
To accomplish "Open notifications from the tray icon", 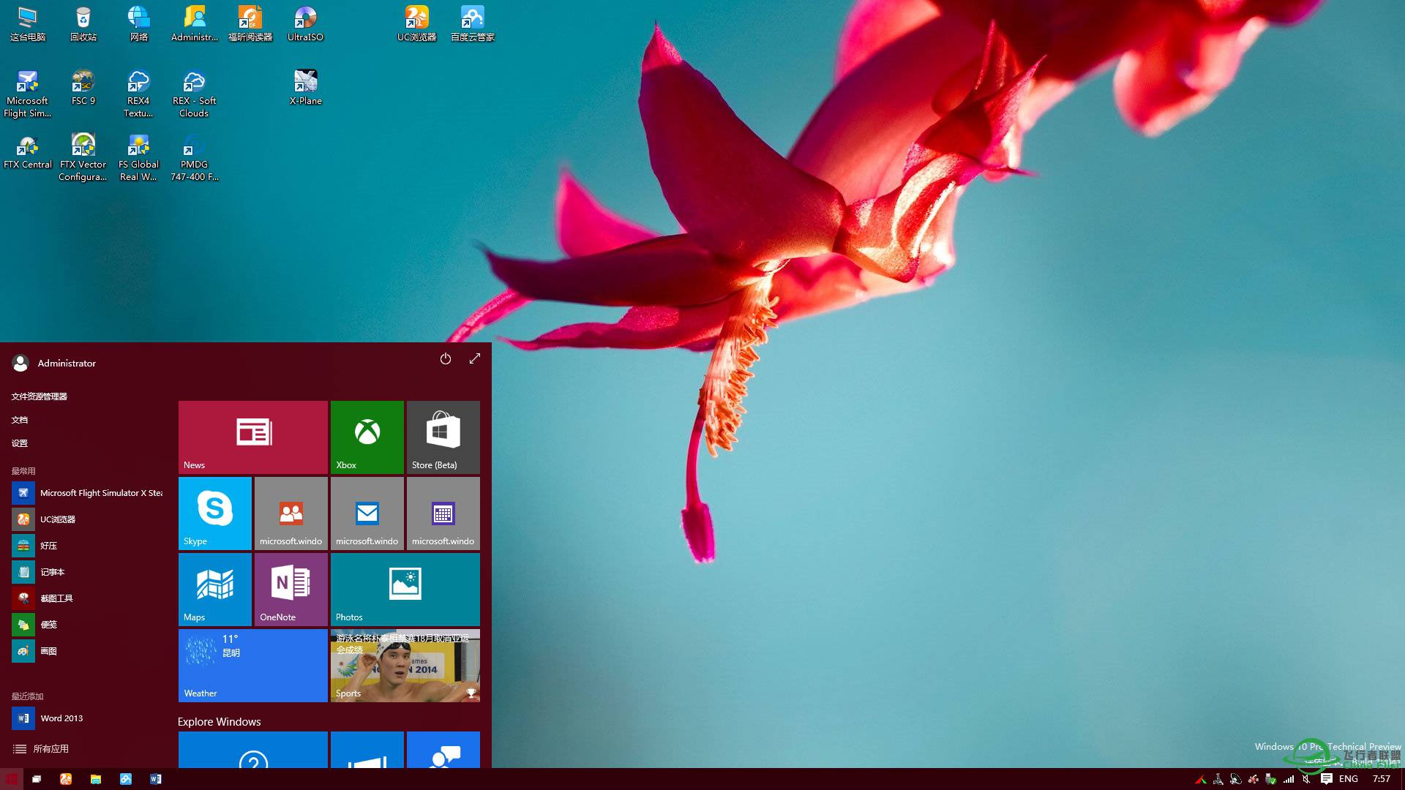I will (1326, 779).
